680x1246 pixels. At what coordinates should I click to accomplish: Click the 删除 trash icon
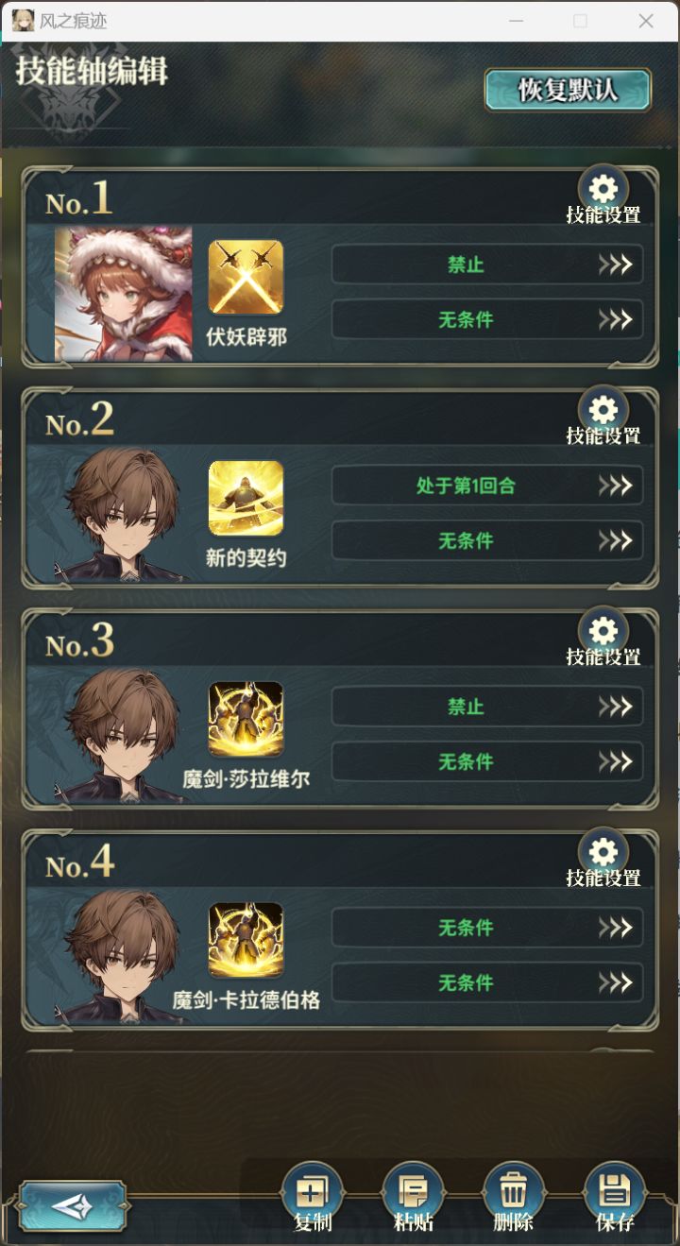click(513, 1194)
